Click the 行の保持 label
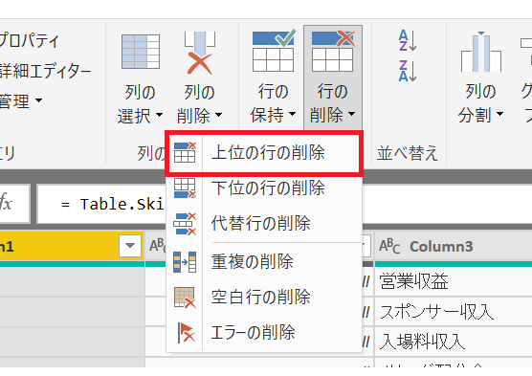This screenshot has height=376, width=532. click(x=273, y=102)
